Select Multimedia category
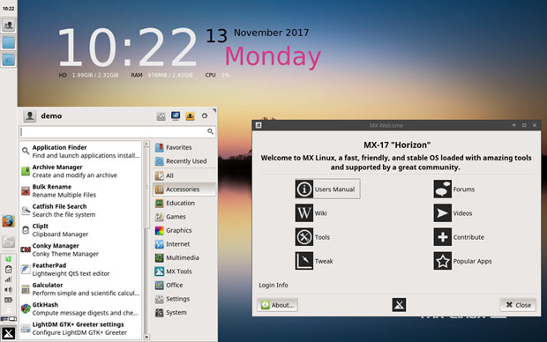Image resolution: width=547 pixels, height=342 pixels. [184, 257]
